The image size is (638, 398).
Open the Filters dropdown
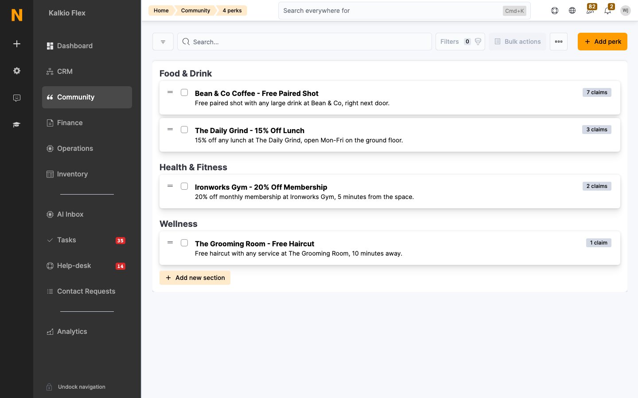(x=460, y=42)
